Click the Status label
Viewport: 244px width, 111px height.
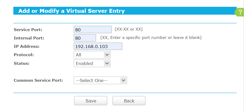[22, 63]
